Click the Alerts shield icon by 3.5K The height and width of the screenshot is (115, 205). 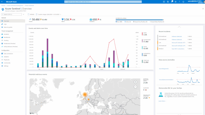pyautogui.click(x=63, y=19)
